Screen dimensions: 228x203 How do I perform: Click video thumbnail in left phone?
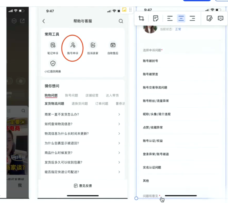17,146
